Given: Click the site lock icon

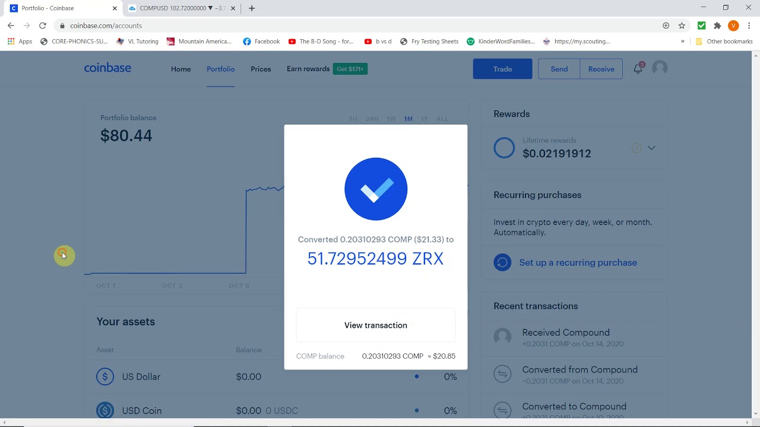Looking at the screenshot, I should point(62,26).
